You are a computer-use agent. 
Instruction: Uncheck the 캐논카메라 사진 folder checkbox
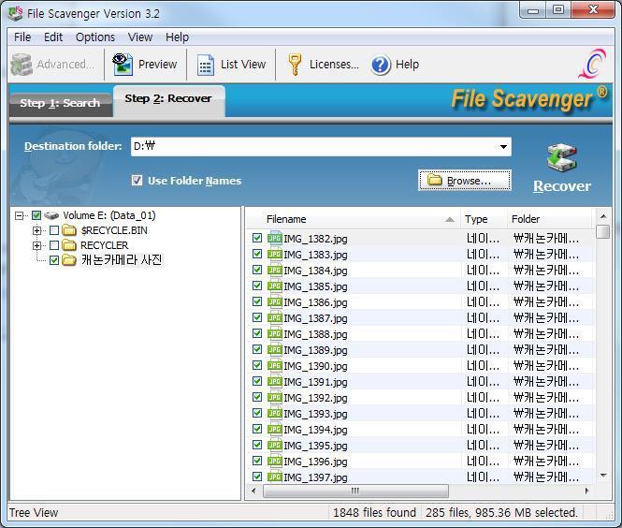54,260
